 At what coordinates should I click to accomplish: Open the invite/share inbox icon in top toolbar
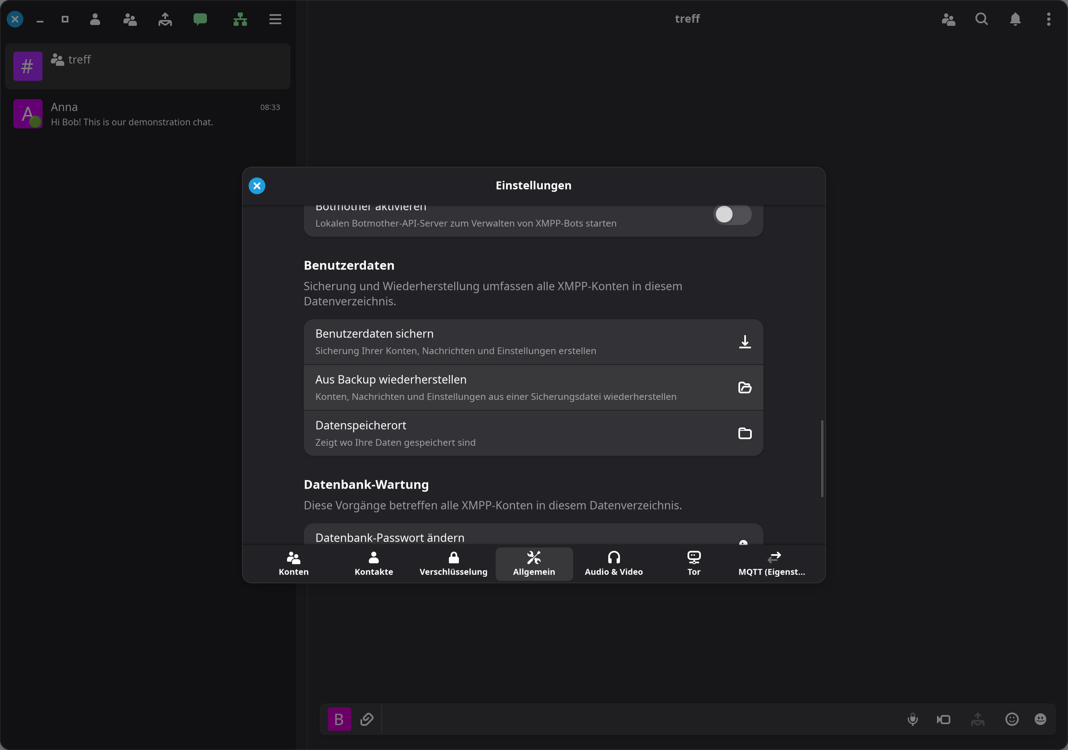(165, 19)
